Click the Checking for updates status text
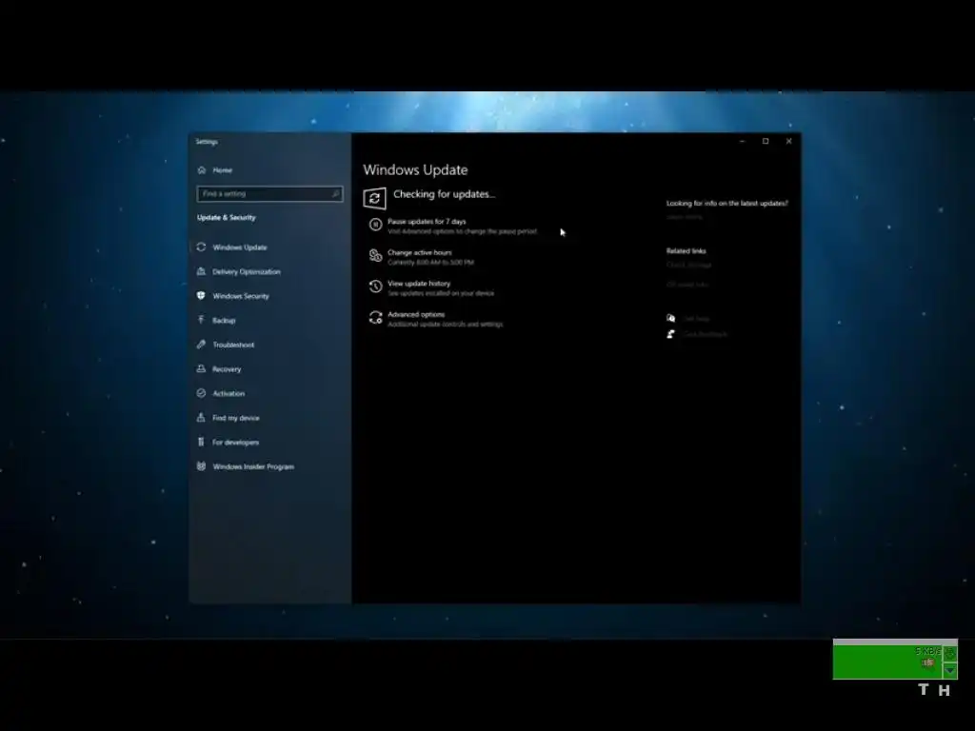Viewport: 975px width, 731px height. 444,194
